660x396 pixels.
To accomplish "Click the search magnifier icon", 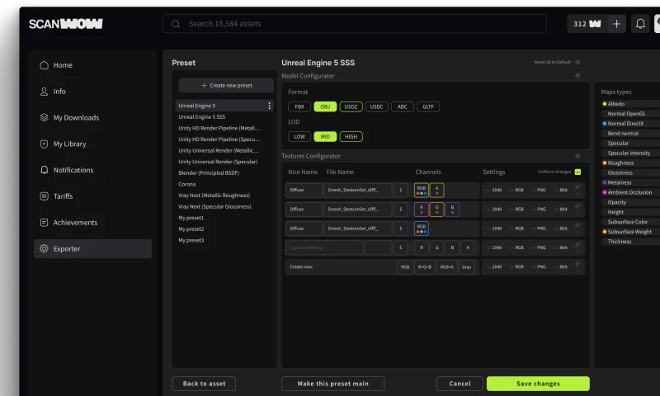I will click(x=176, y=24).
